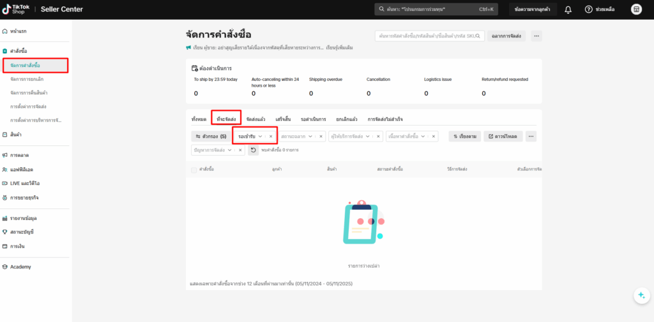Click the reset filters refresh icon
Image resolution: width=654 pixels, height=322 pixels.
pos(254,150)
